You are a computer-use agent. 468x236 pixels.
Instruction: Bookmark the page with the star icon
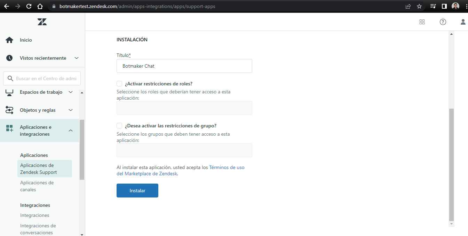[x=419, y=6]
